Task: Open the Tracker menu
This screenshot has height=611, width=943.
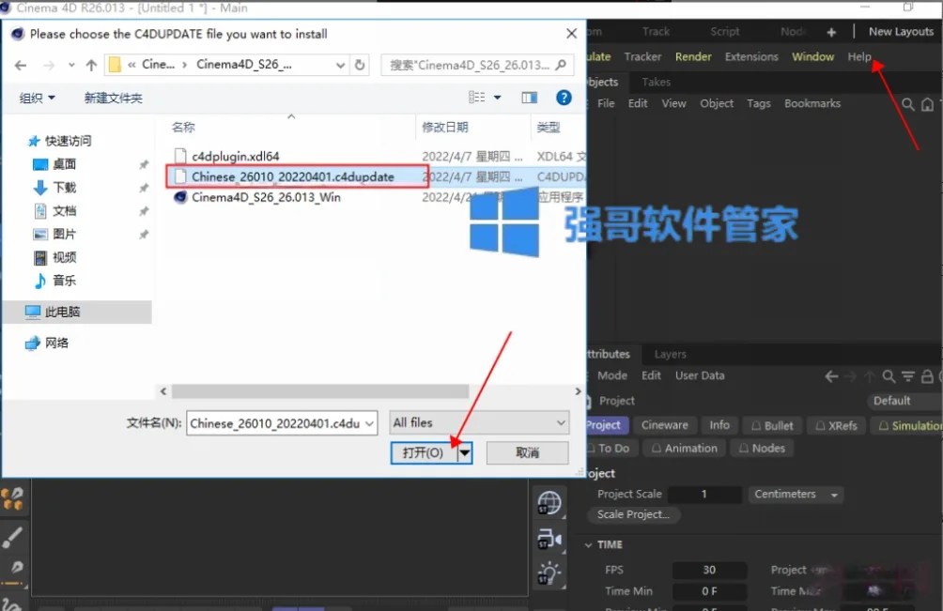Action: coord(642,56)
